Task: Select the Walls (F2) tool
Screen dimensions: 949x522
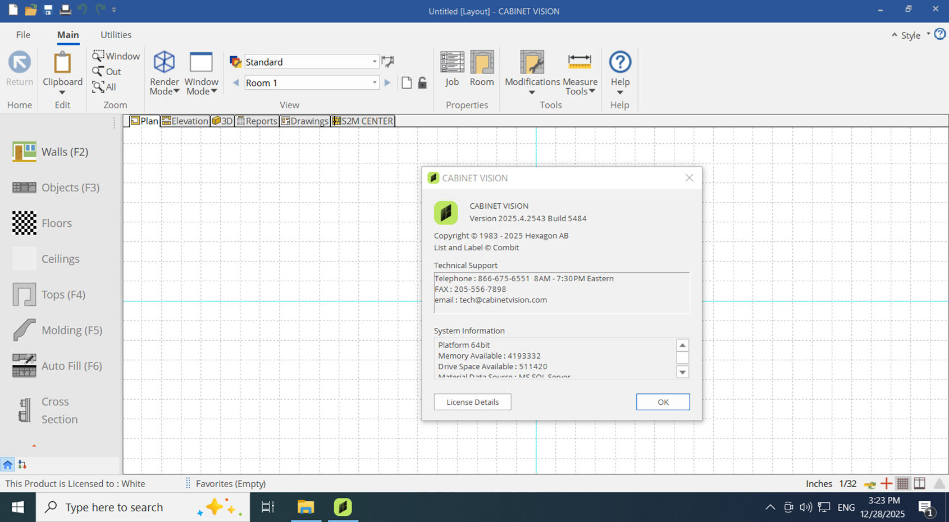Action: point(51,152)
